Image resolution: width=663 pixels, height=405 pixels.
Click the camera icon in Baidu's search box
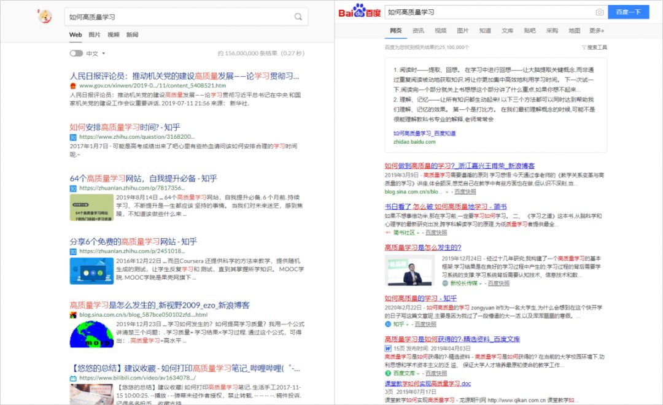[599, 12]
